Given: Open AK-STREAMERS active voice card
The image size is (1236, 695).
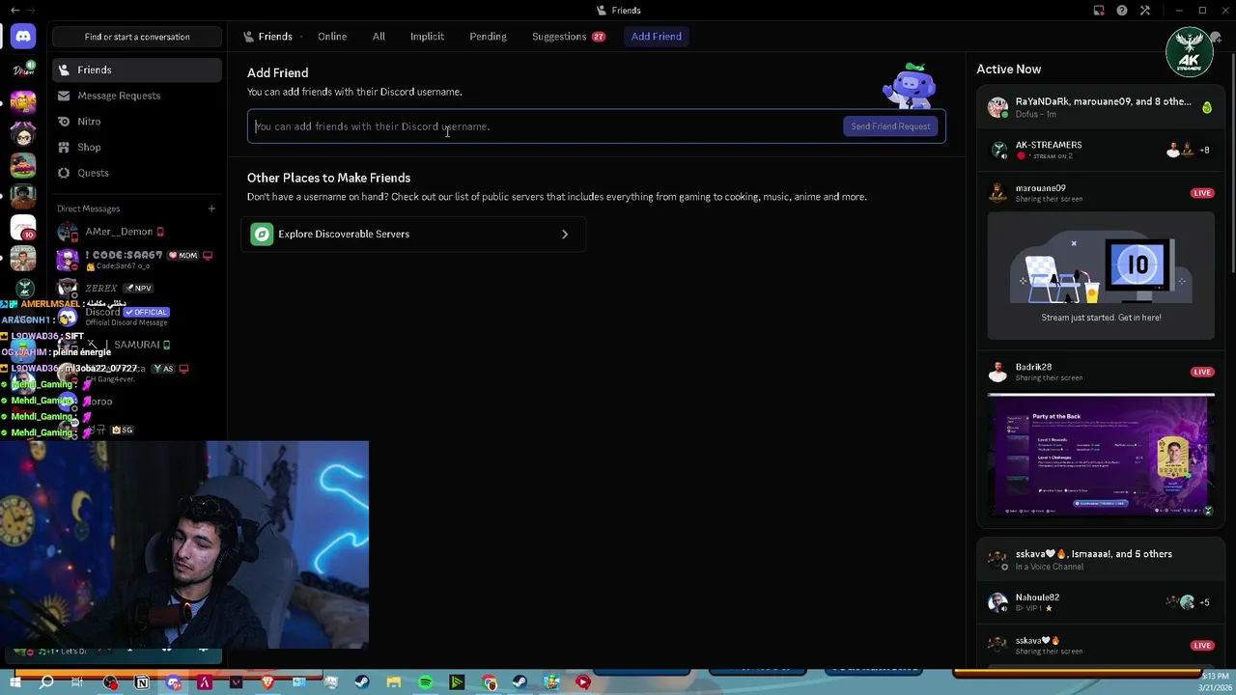Looking at the screenshot, I should (x=1101, y=150).
